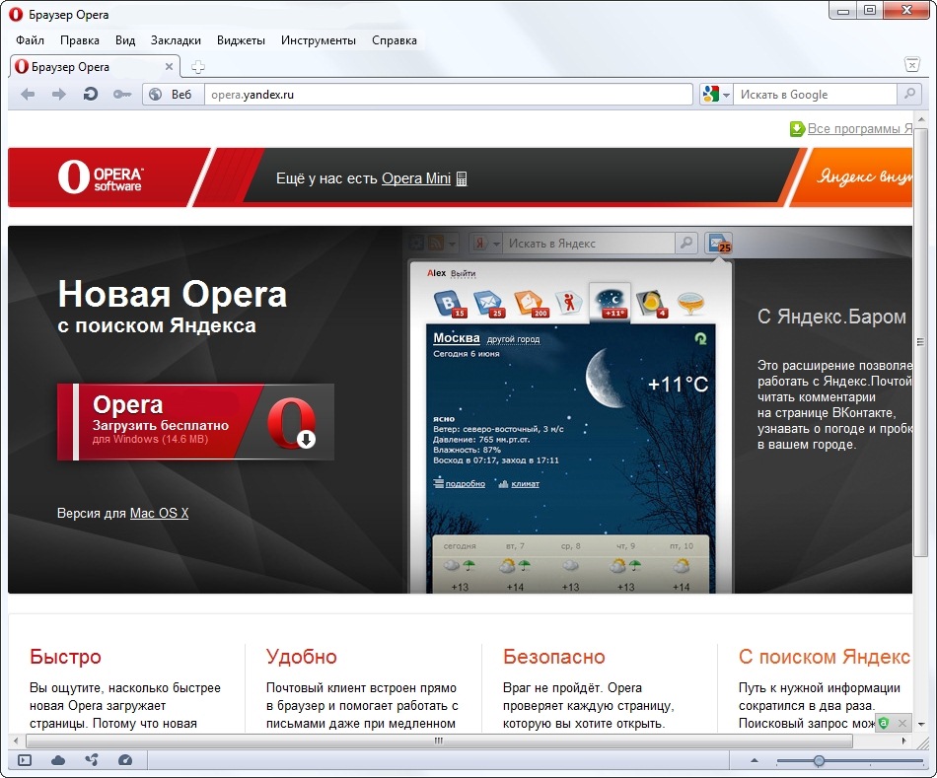
Task: Follow the Opera Mini link
Action: pyautogui.click(x=415, y=178)
